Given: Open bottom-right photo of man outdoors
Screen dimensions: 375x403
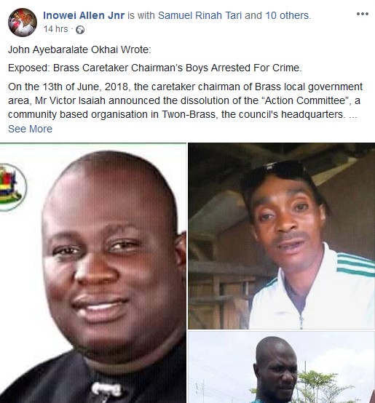Looking at the screenshot, I should tap(281, 367).
